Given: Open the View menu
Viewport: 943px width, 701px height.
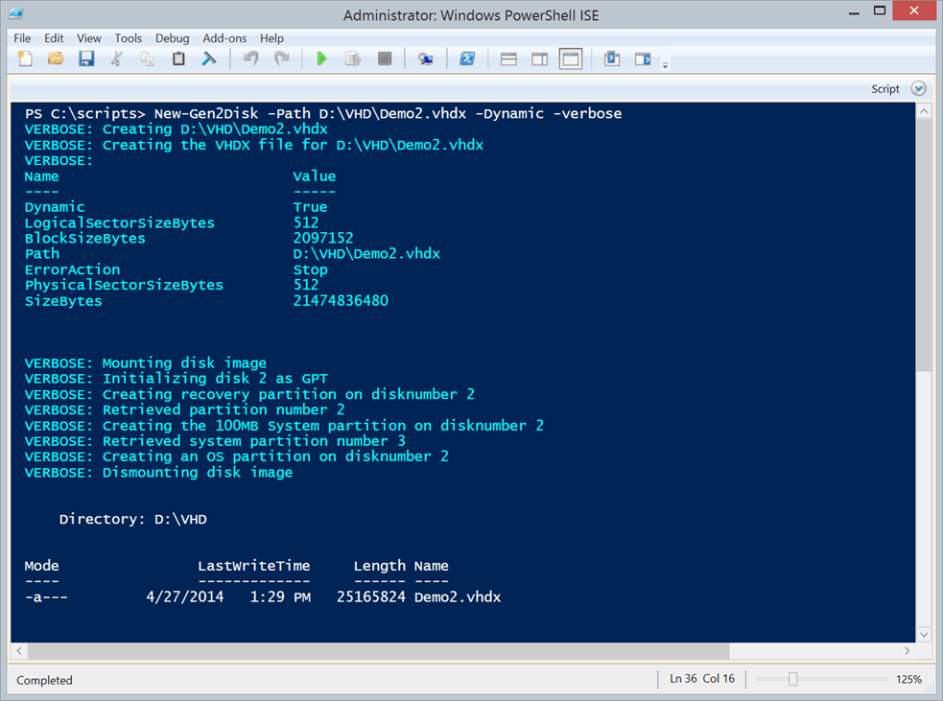Looking at the screenshot, I should click(x=89, y=37).
